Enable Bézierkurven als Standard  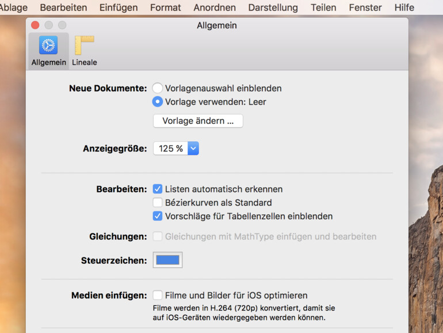pos(158,203)
